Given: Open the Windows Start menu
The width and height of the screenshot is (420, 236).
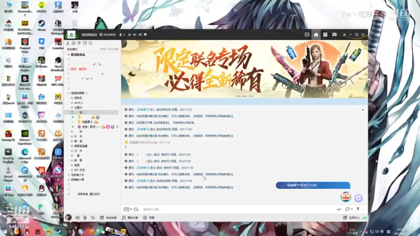Looking at the screenshot, I should [5, 232].
